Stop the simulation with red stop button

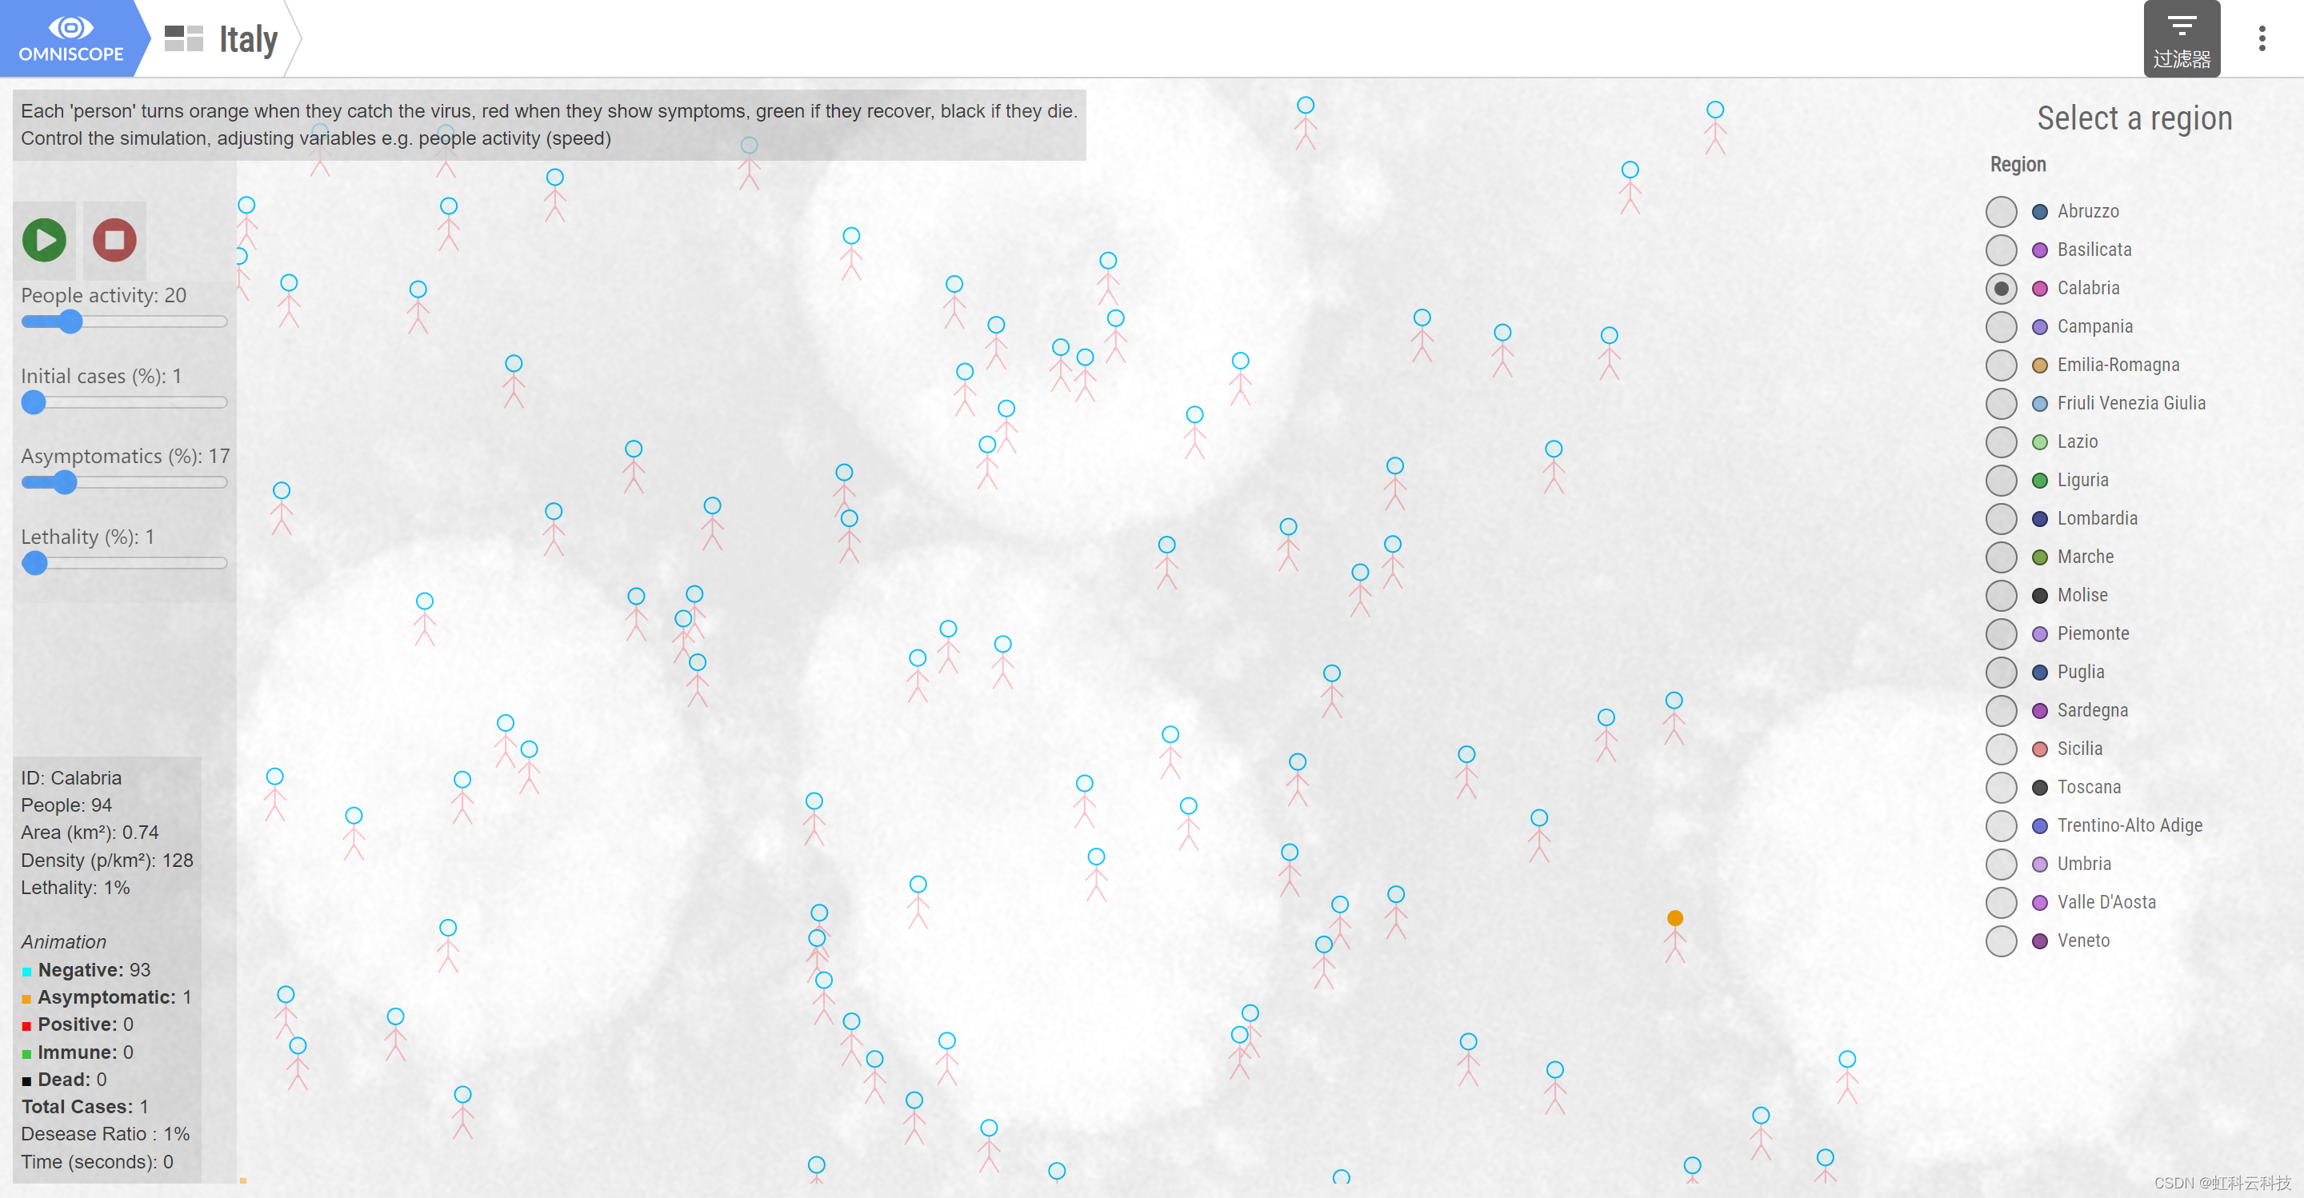tap(114, 240)
